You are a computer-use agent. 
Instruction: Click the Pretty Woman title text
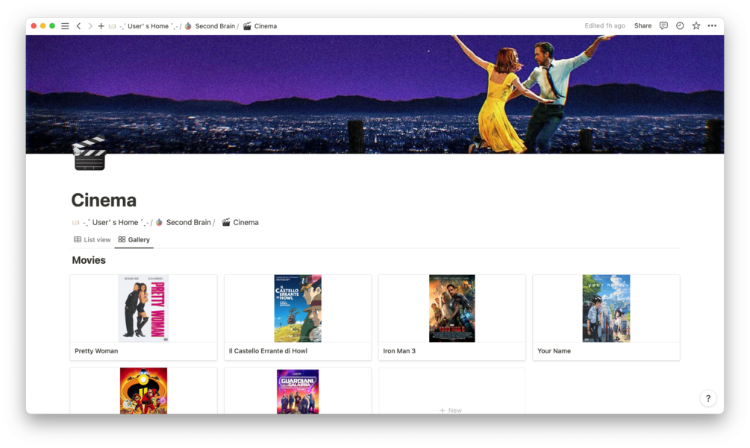[96, 351]
